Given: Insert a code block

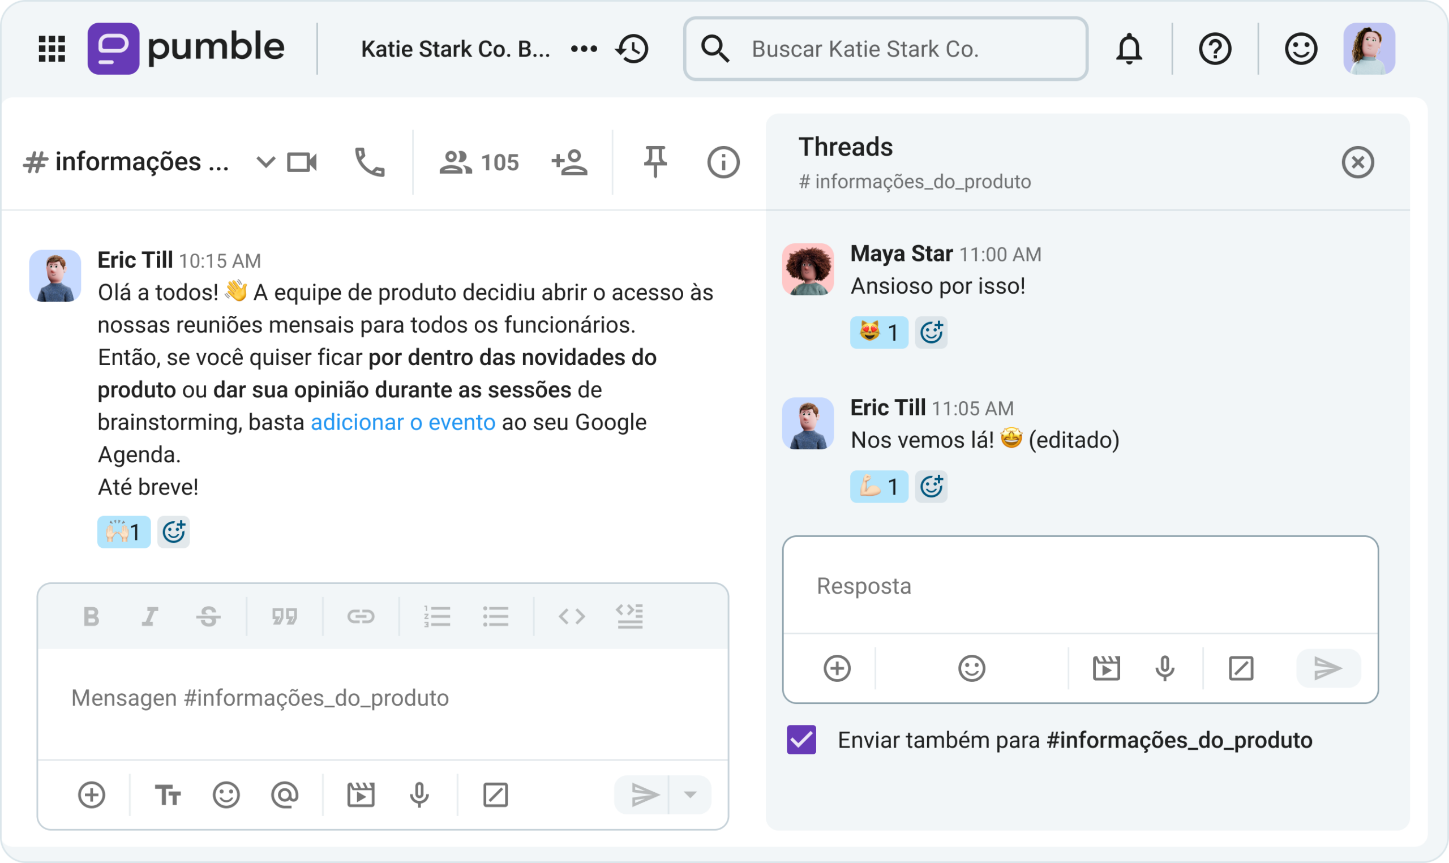Looking at the screenshot, I should click(630, 616).
